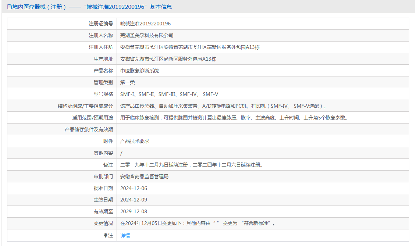420x250 pixels.
Task: Click the 其他内容 label
Action: 103,153
